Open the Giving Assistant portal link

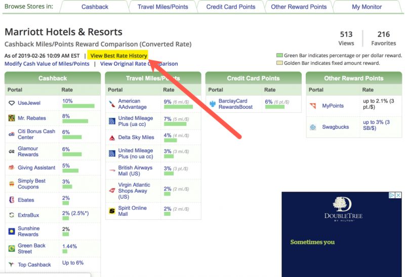click(36, 168)
